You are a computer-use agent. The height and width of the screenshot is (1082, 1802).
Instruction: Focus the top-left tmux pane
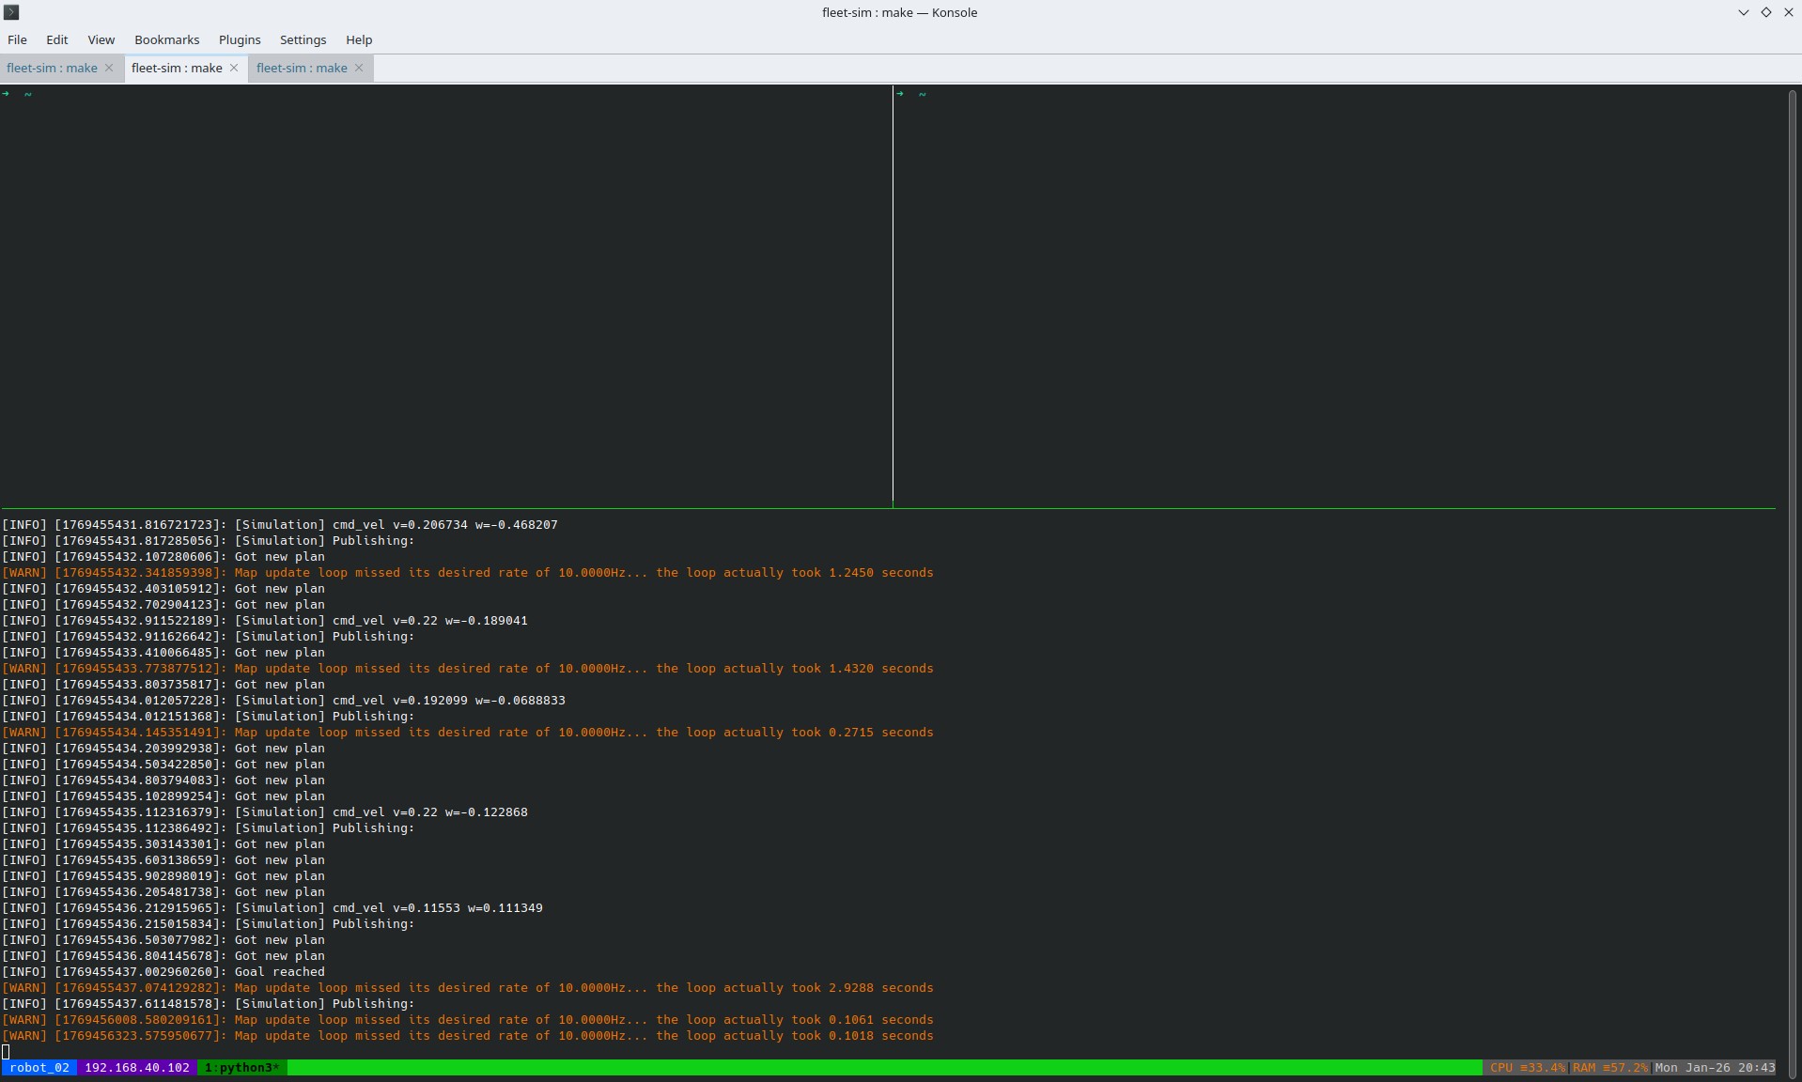click(x=445, y=296)
